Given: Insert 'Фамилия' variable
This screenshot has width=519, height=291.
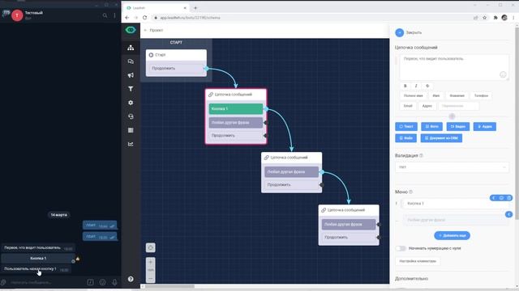Looking at the screenshot, I should pos(457,95).
